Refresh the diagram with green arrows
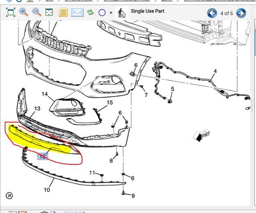The image size is (256, 213). point(90,13)
